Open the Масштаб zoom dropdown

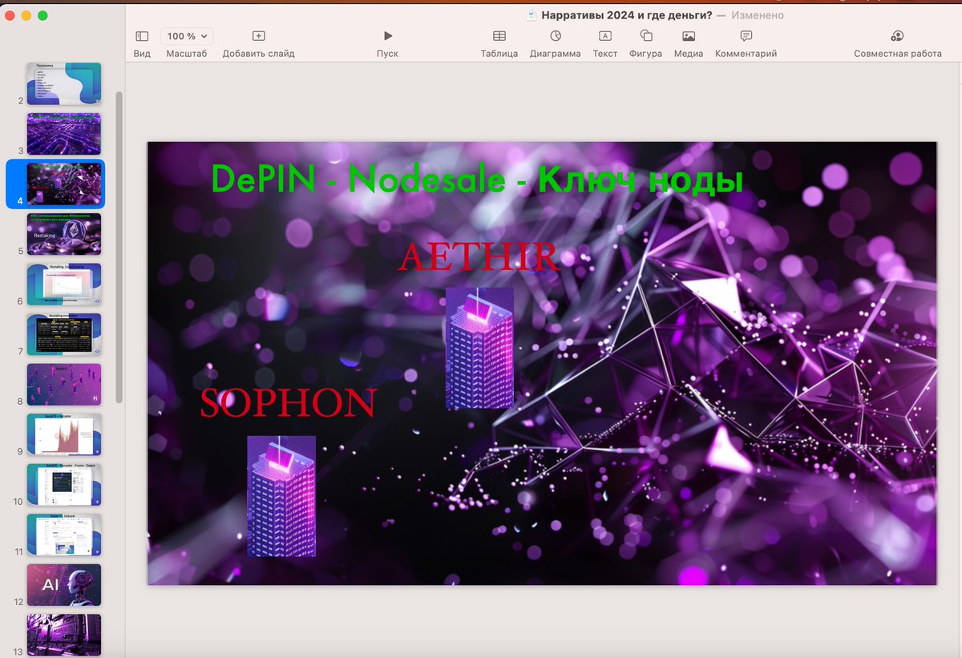point(186,35)
